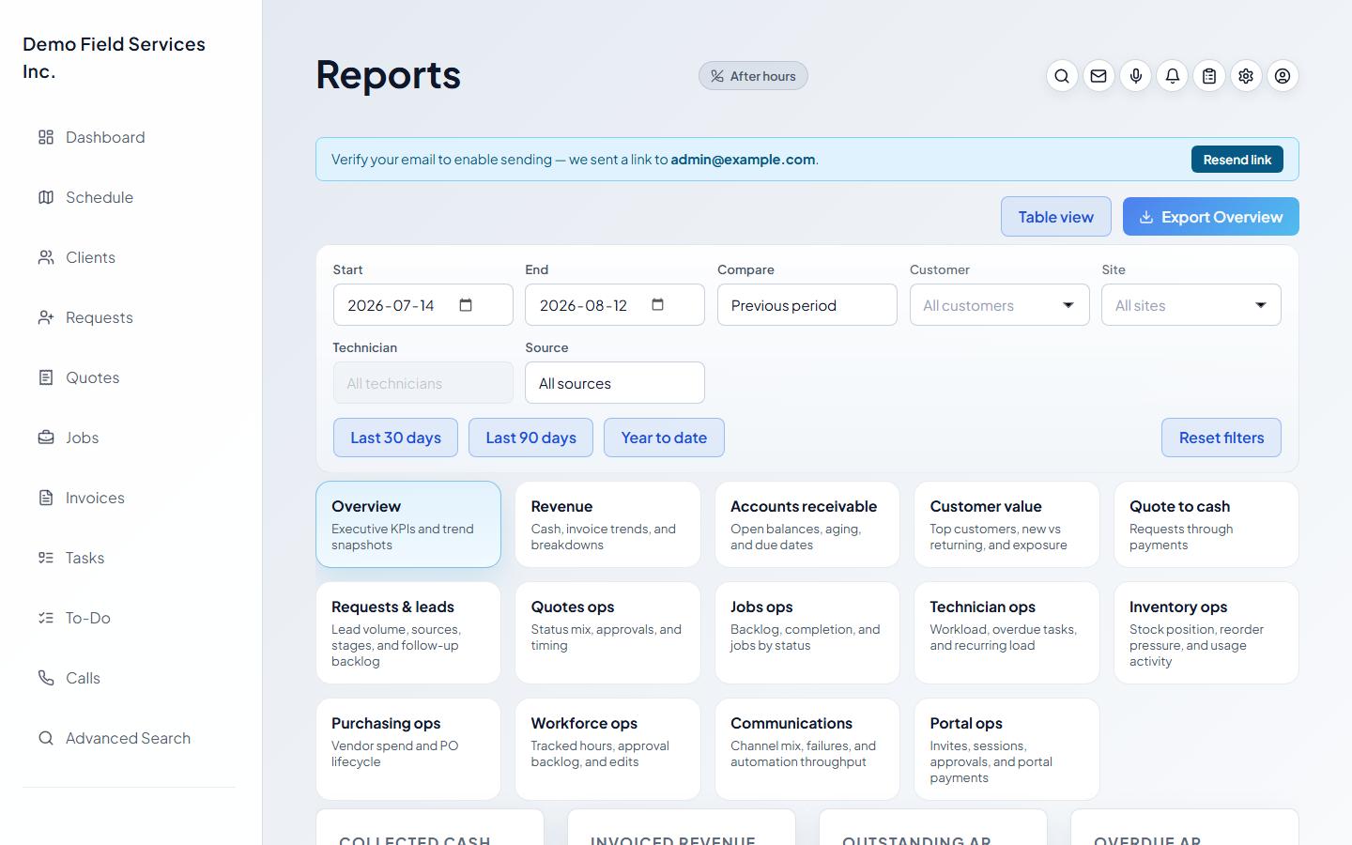Open Quotes ops report
This screenshot has width=1352, height=845.
click(x=607, y=633)
